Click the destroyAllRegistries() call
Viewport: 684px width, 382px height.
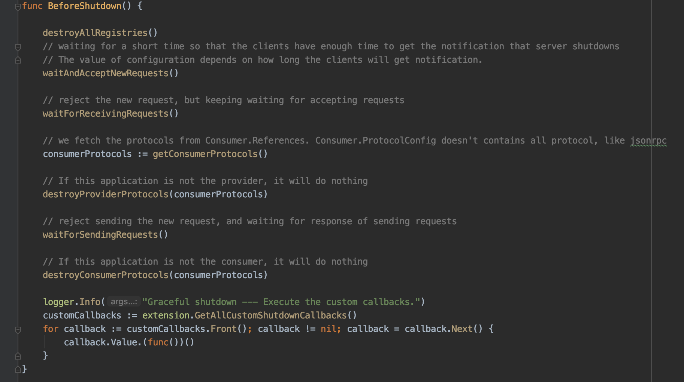pos(100,33)
